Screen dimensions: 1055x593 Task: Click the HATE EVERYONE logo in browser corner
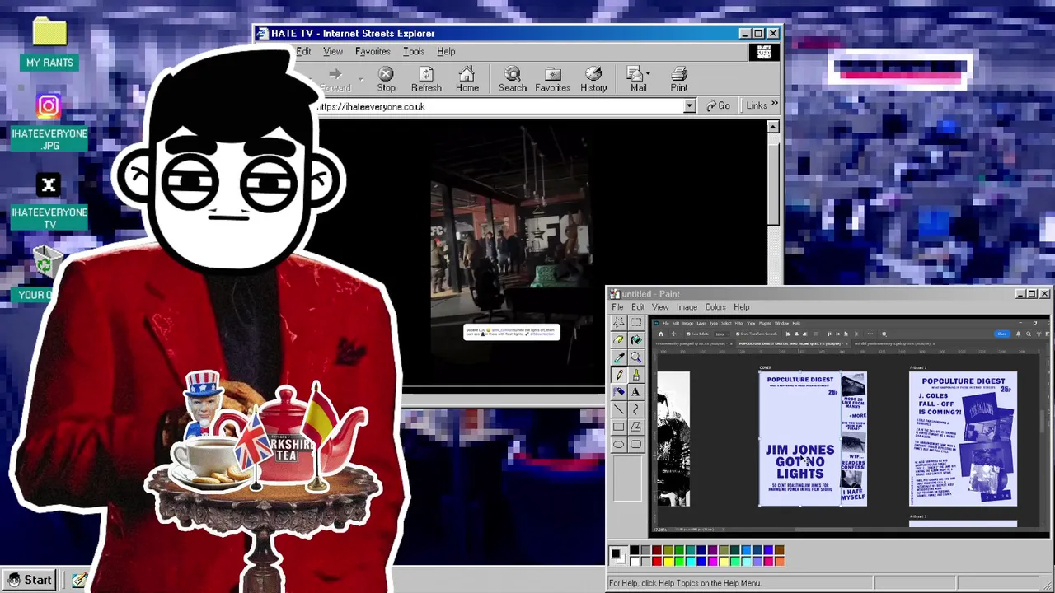click(764, 52)
